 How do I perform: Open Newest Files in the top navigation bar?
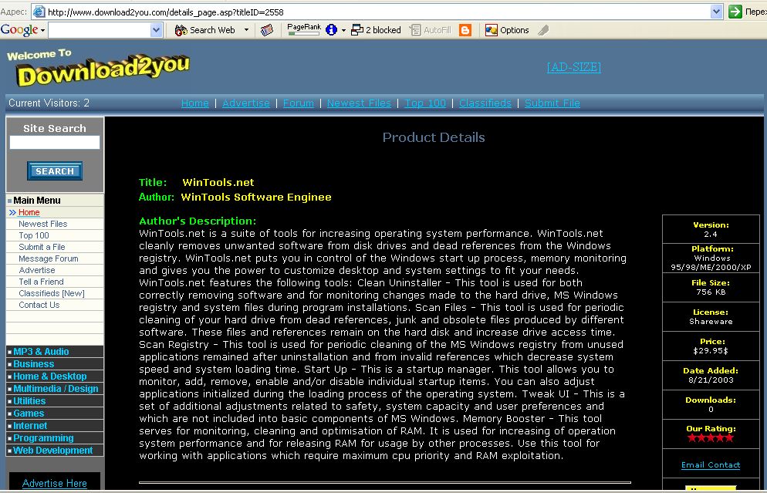pyautogui.click(x=359, y=103)
